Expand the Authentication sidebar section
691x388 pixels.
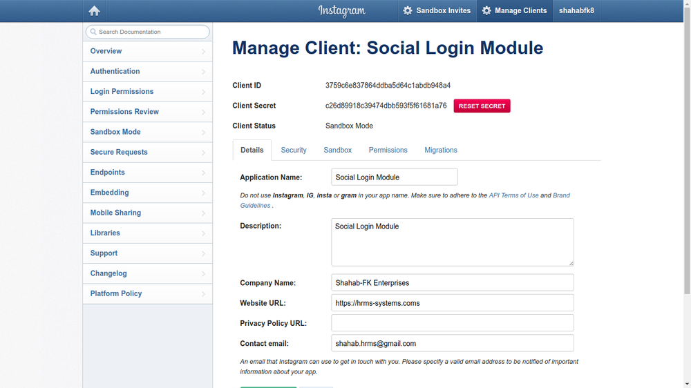[x=148, y=71]
